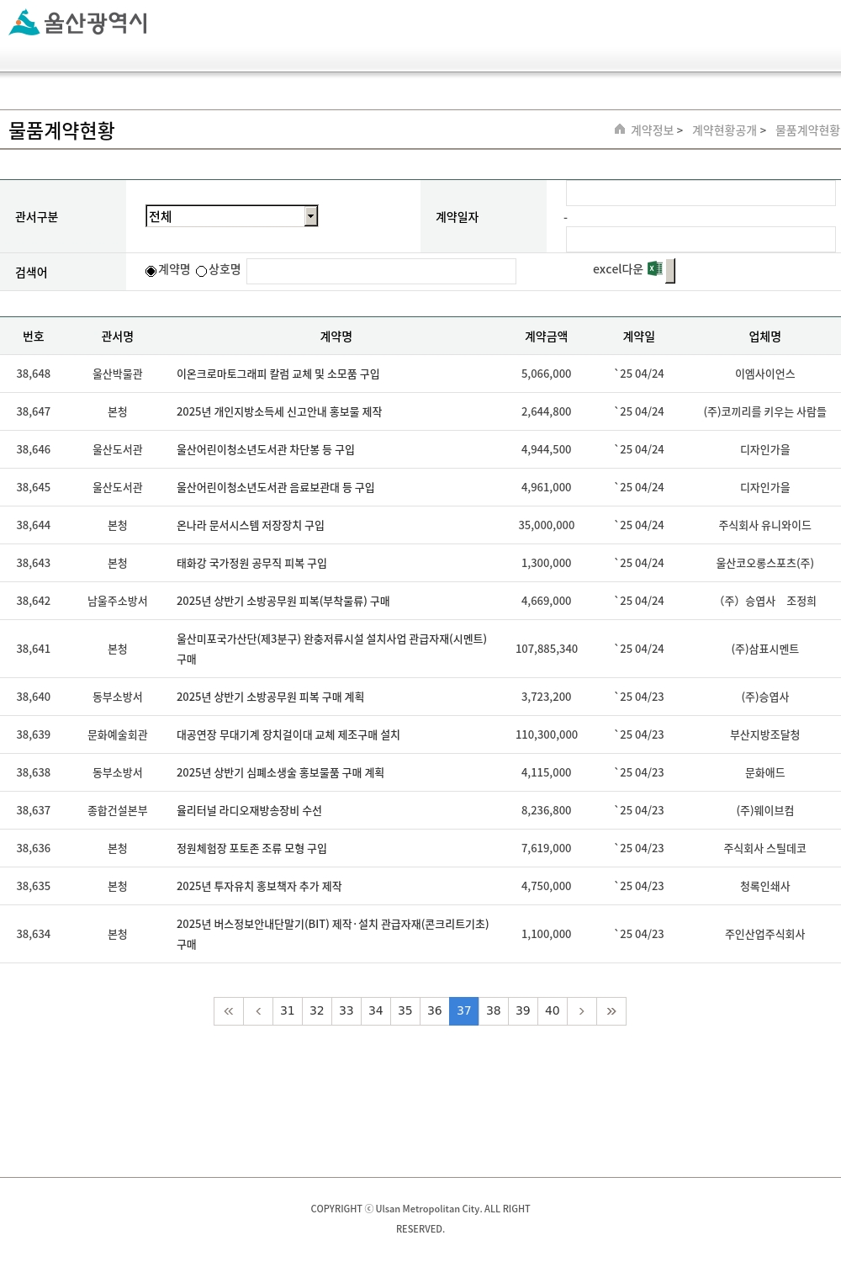Click office name 남울주소방서
Screen dimensions: 841x1262
[x=118, y=602]
